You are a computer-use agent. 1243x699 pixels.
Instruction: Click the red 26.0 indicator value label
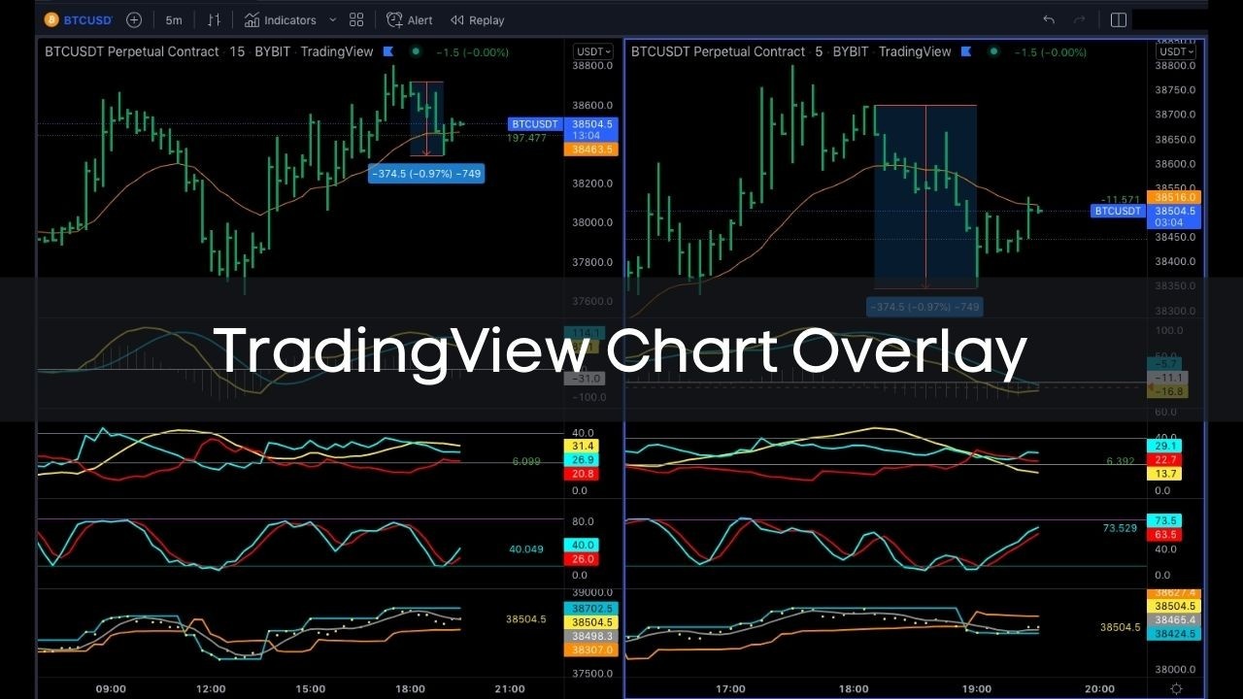click(x=583, y=559)
